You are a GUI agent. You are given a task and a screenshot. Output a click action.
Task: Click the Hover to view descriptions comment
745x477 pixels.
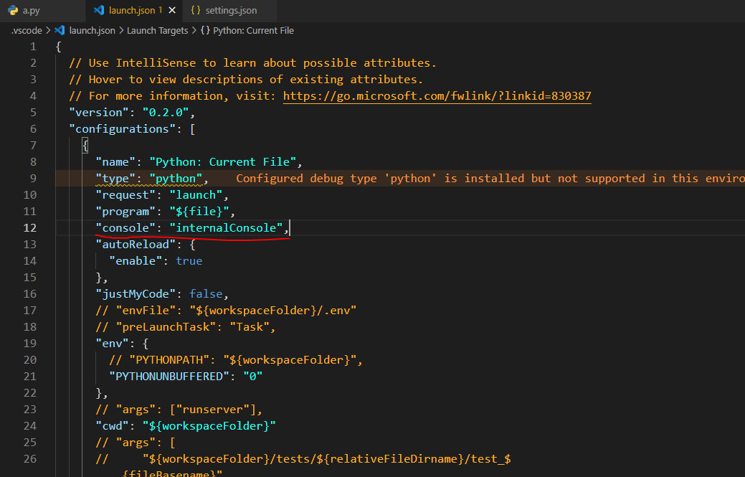[246, 80]
